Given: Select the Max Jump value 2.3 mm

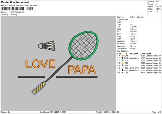Looking at the screenshot, I should click(x=133, y=46).
